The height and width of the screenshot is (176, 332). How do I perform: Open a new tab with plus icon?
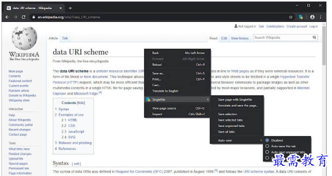click(x=70, y=8)
